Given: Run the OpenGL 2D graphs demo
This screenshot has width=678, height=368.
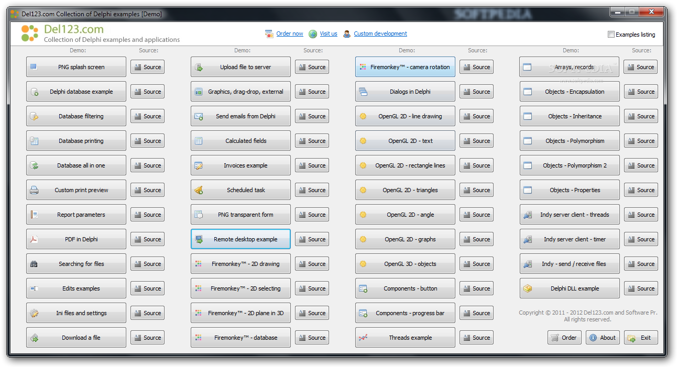Looking at the screenshot, I should [x=405, y=239].
